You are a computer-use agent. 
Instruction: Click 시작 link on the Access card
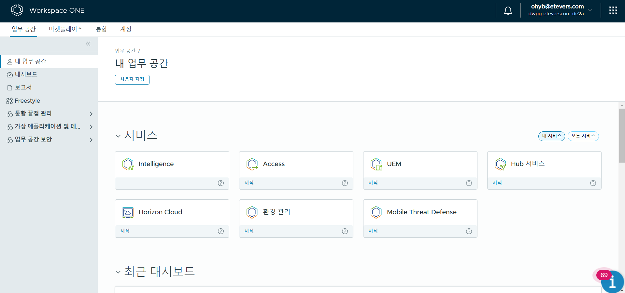[x=249, y=183]
